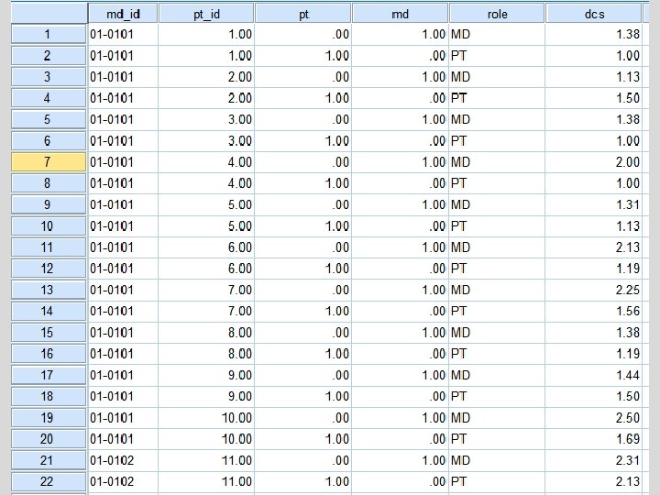Click dcs value 1.38 in row 1
660x495 pixels.
pyautogui.click(x=593, y=34)
